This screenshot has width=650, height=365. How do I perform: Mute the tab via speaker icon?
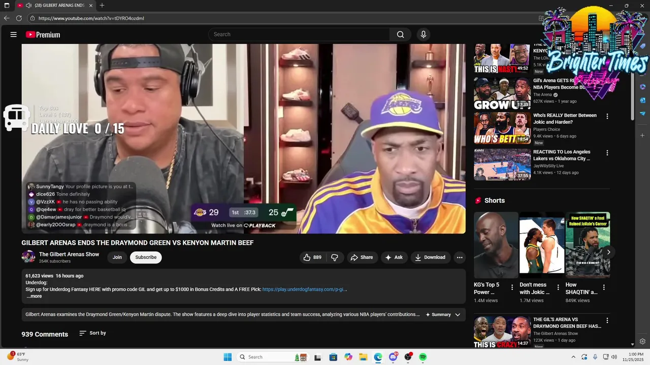pos(28,5)
